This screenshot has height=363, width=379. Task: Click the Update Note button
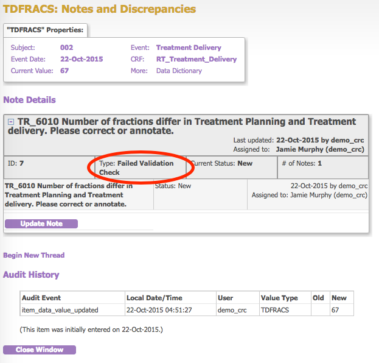tap(41, 224)
